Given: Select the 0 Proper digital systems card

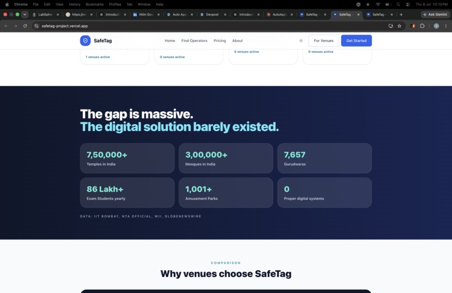Looking at the screenshot, I should tap(325, 193).
